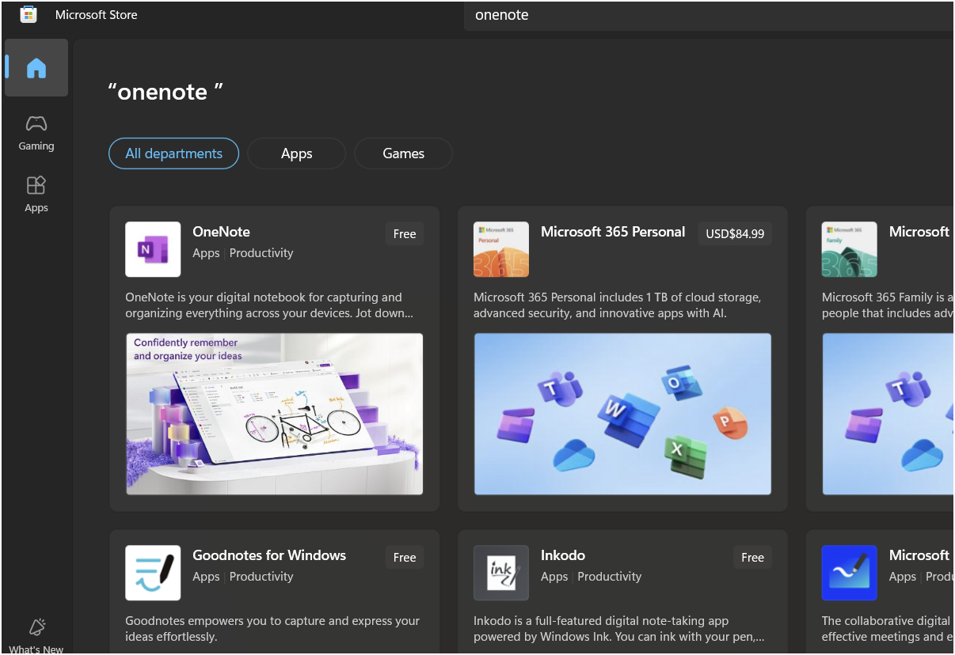The height and width of the screenshot is (655, 955).
Task: Open the OneNote result title
Action: tap(221, 232)
